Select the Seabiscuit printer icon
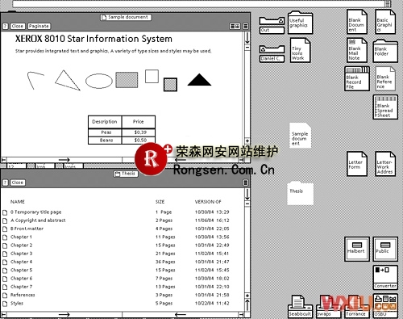The height and width of the screenshot is (319, 403). 300,306
